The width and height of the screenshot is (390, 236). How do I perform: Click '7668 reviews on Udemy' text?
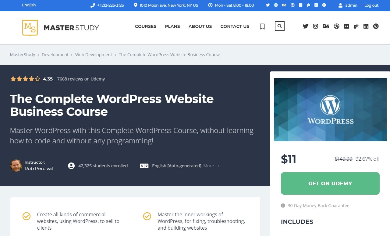[x=81, y=79]
